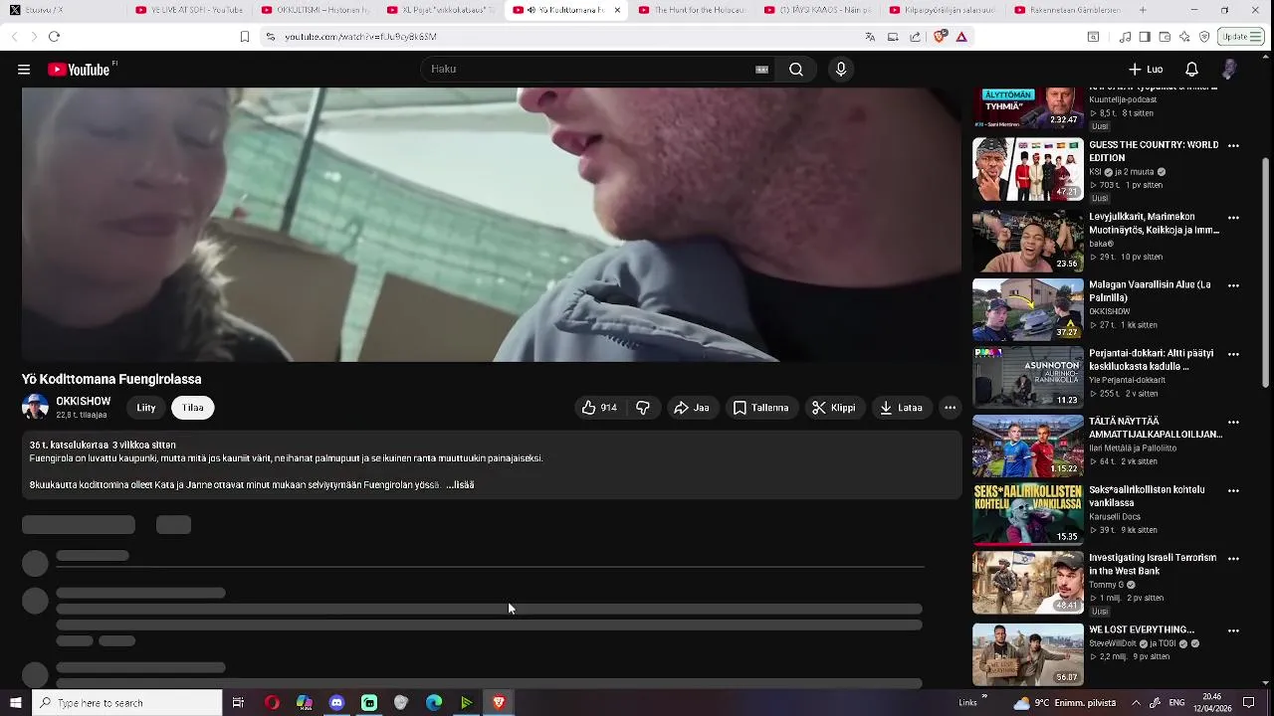Open GUESS THE COUNTRY video thumbnail
Viewport: 1274px width, 716px height.
tap(1027, 169)
